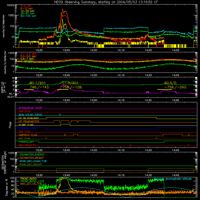
Task: Click the MAX_DET_VS_TOT legend label
Action: pyautogui.click(x=31, y=184)
